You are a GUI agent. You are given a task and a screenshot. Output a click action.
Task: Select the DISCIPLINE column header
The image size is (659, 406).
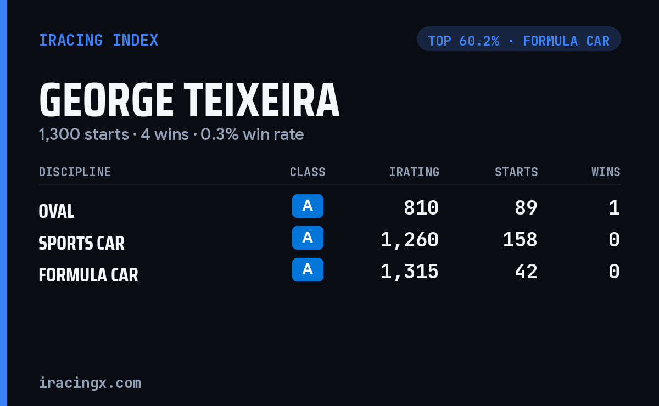pyautogui.click(x=75, y=172)
